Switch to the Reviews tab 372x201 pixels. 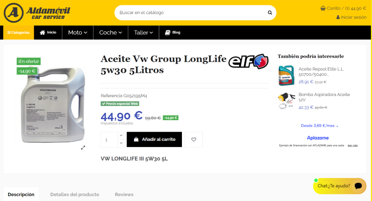pyautogui.click(x=124, y=194)
